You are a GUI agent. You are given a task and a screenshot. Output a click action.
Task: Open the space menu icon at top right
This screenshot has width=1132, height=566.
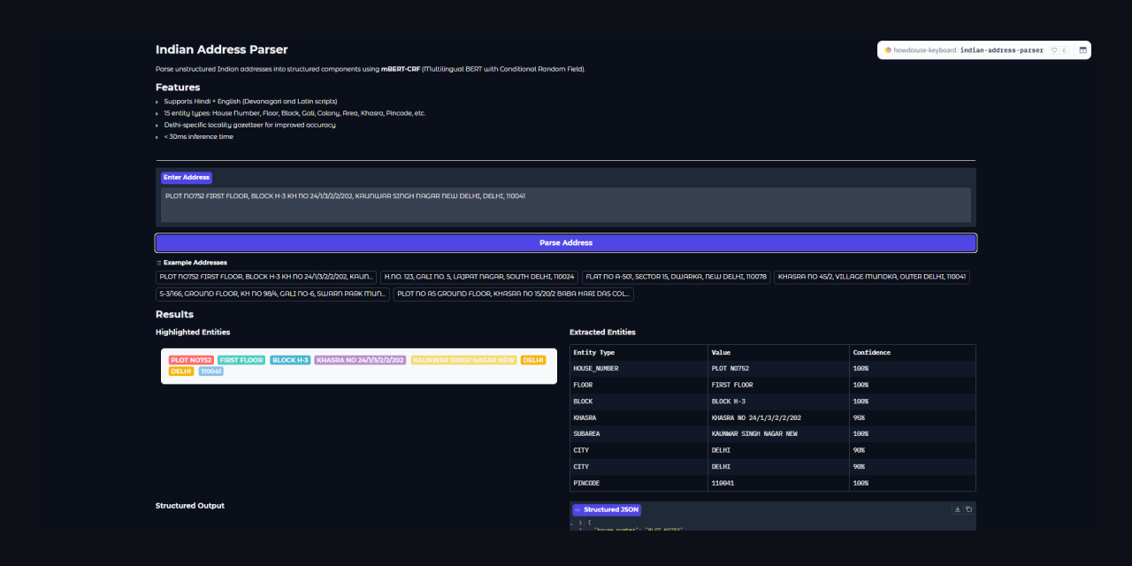(1082, 50)
